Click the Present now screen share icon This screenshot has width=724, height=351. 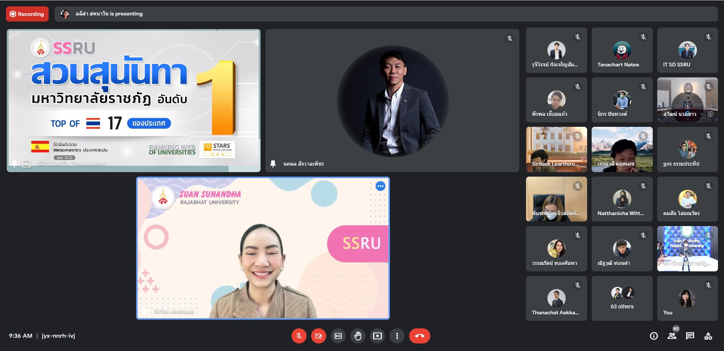coord(377,336)
